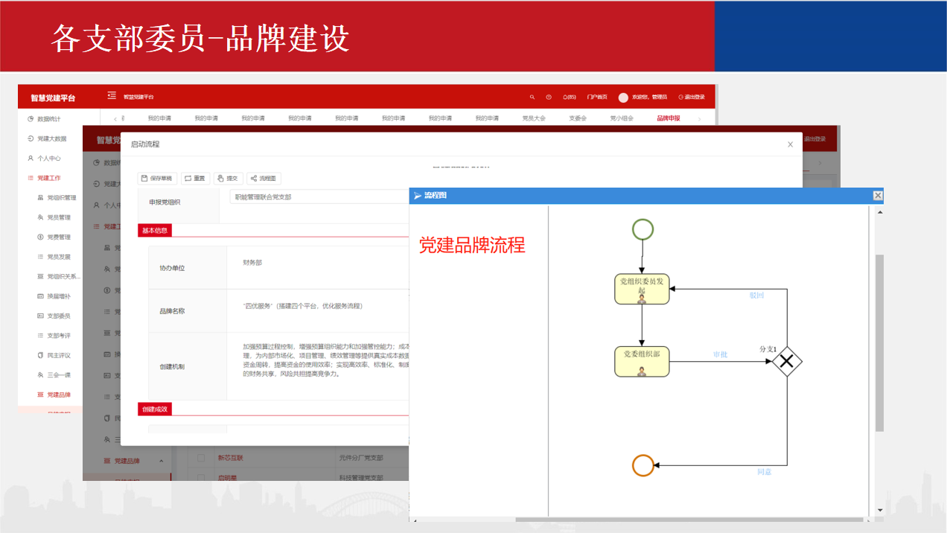Click the green start node in flowchart
Screen dimensions: 947x533
(643, 229)
